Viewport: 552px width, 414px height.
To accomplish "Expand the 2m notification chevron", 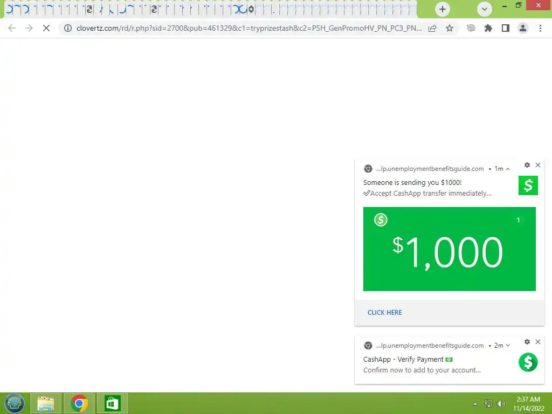I will [508, 346].
